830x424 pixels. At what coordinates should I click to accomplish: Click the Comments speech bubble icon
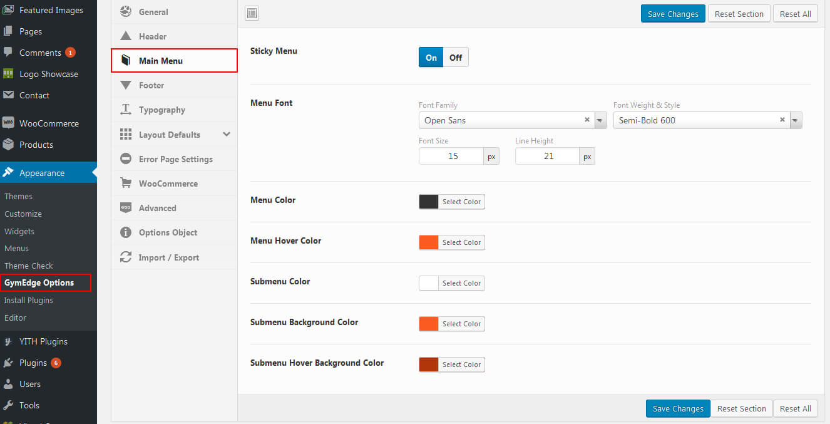tap(8, 53)
